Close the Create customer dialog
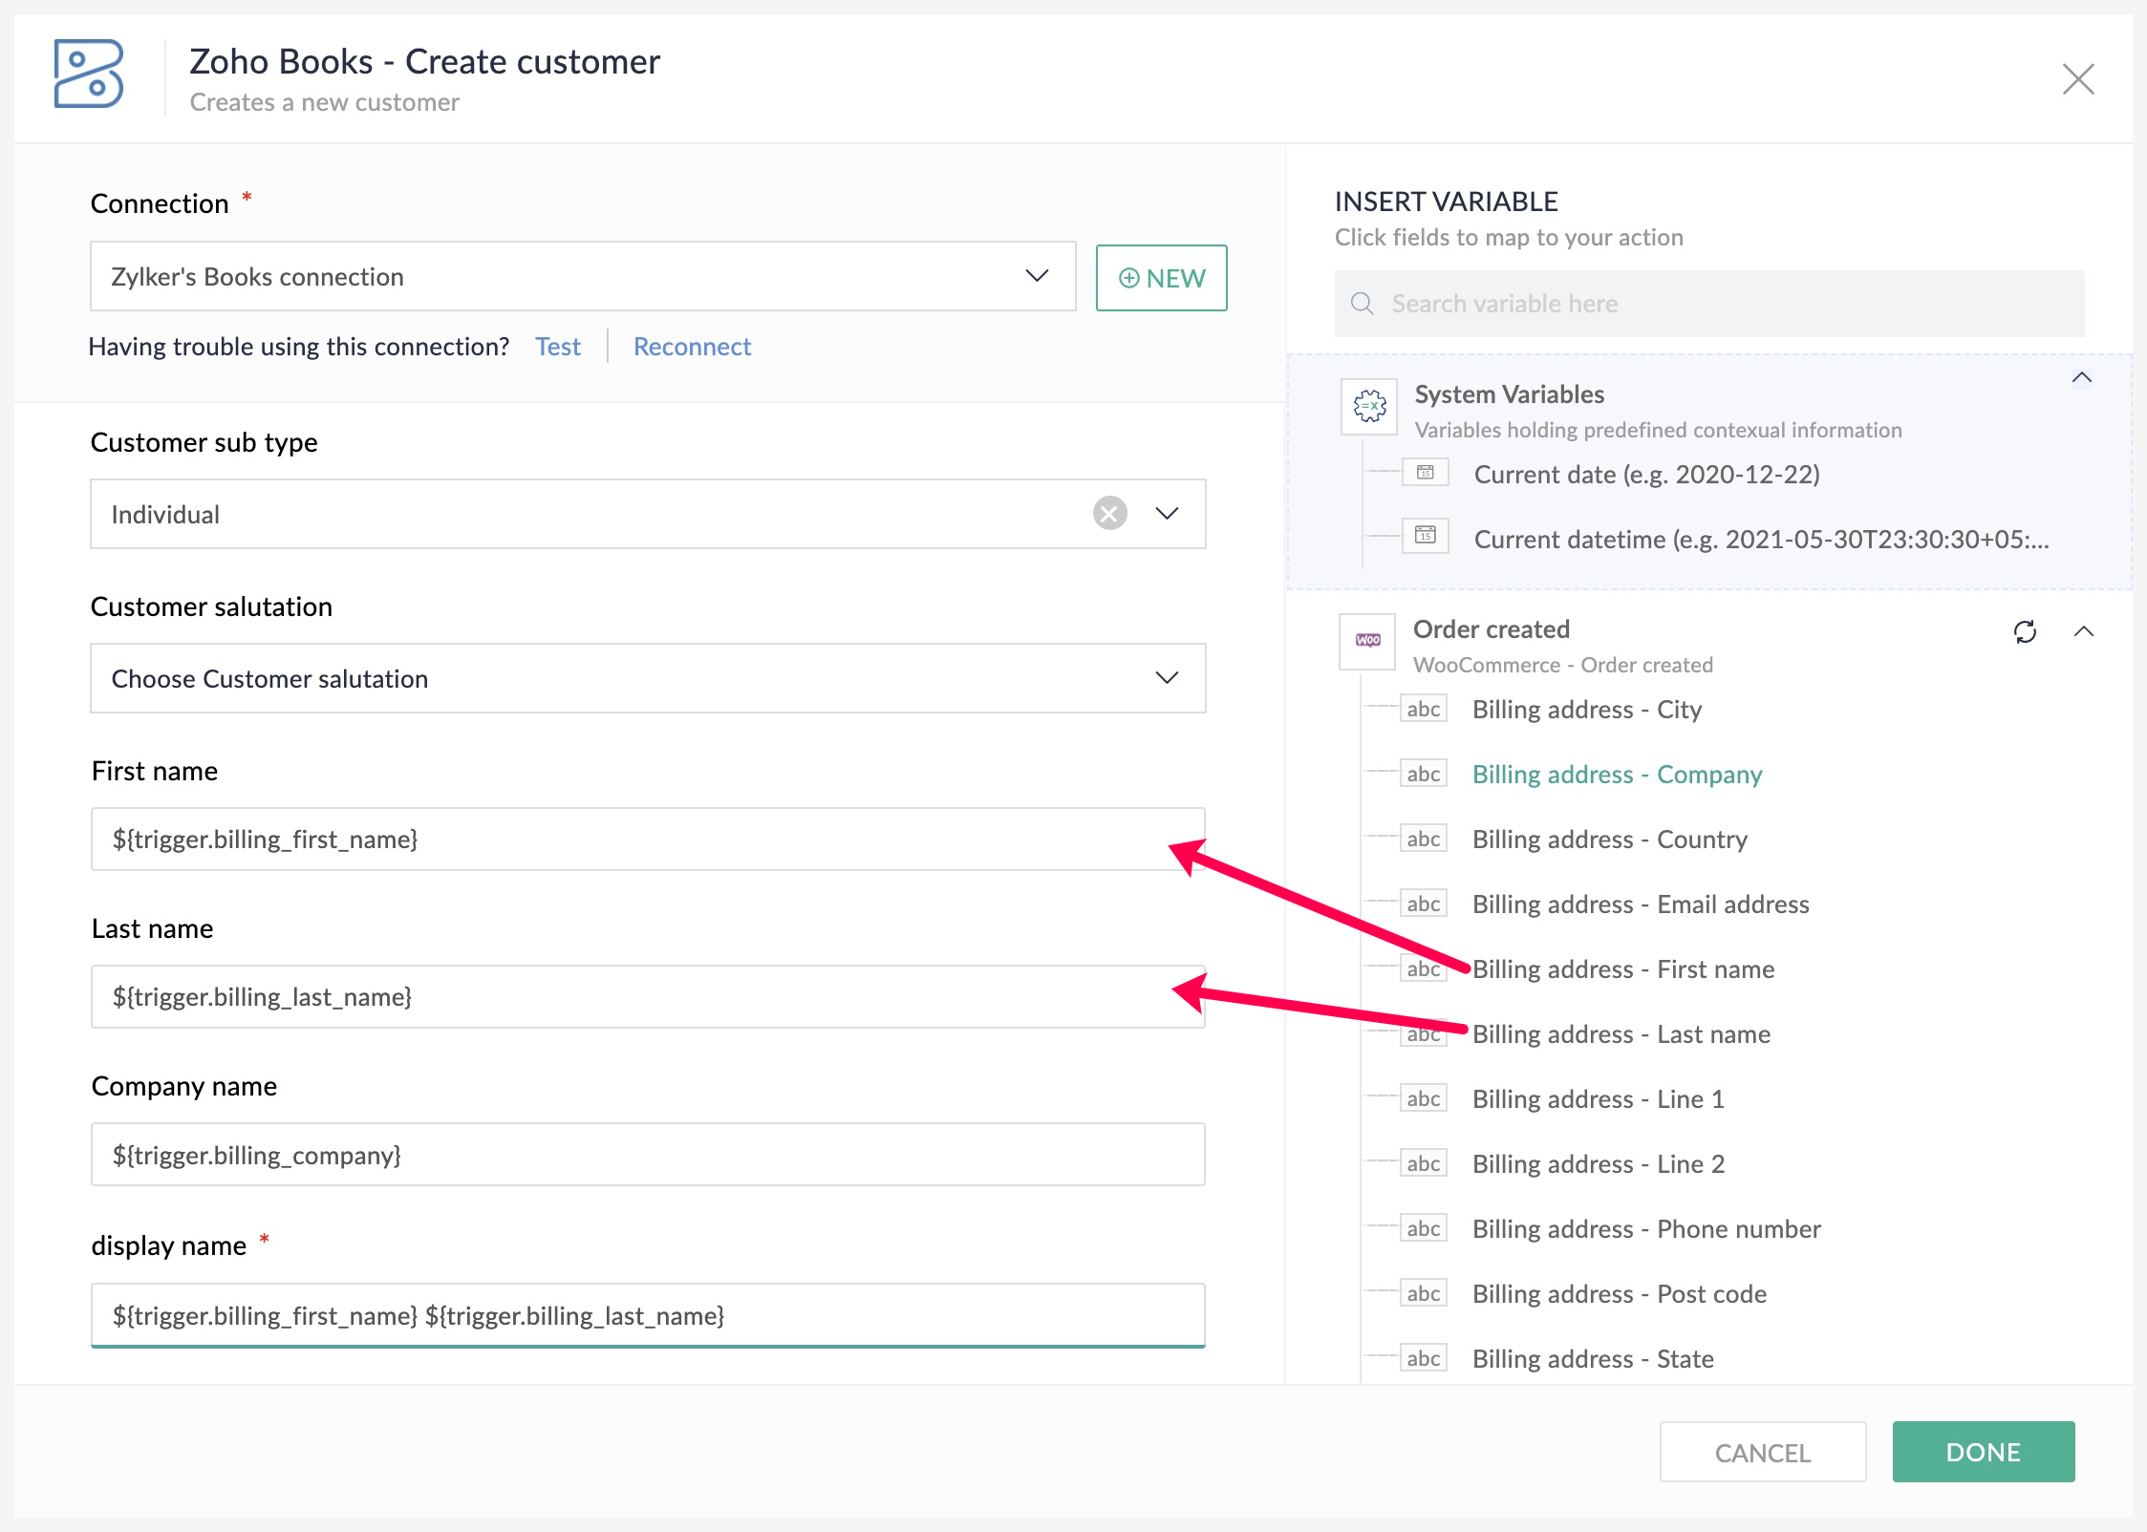The height and width of the screenshot is (1532, 2147). point(2077,79)
